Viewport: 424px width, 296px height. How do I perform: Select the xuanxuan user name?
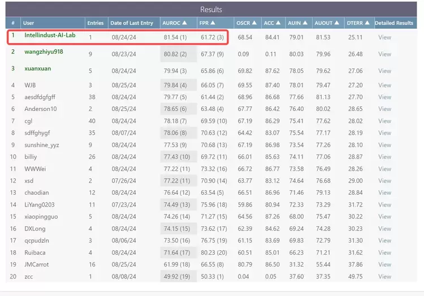tap(38, 68)
